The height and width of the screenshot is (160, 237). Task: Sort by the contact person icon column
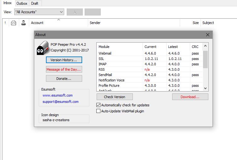click(23, 23)
